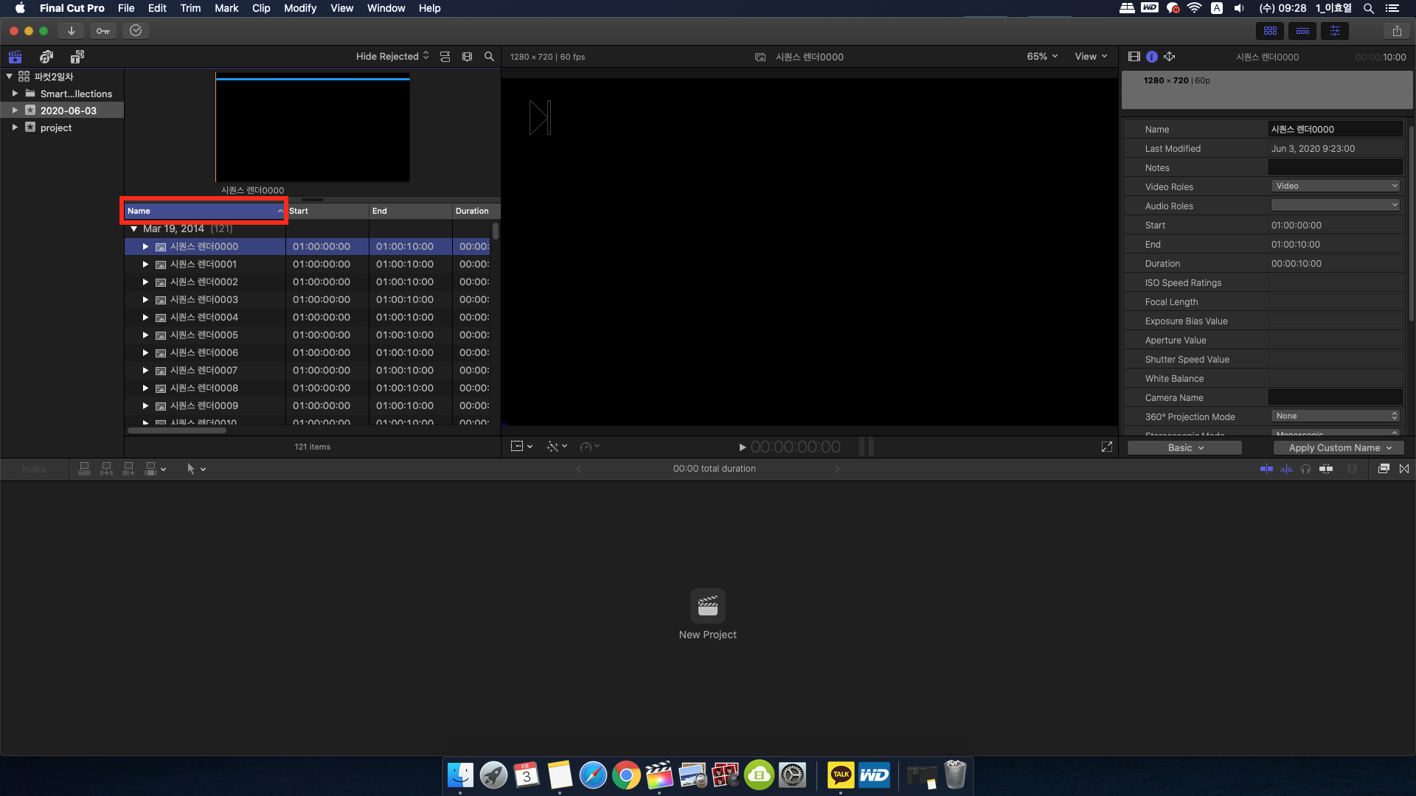Show the Libraries sidebar clapper icon
The image size is (1416, 796).
point(15,57)
